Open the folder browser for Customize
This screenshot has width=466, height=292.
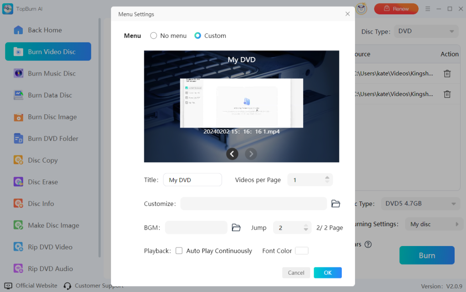336,204
